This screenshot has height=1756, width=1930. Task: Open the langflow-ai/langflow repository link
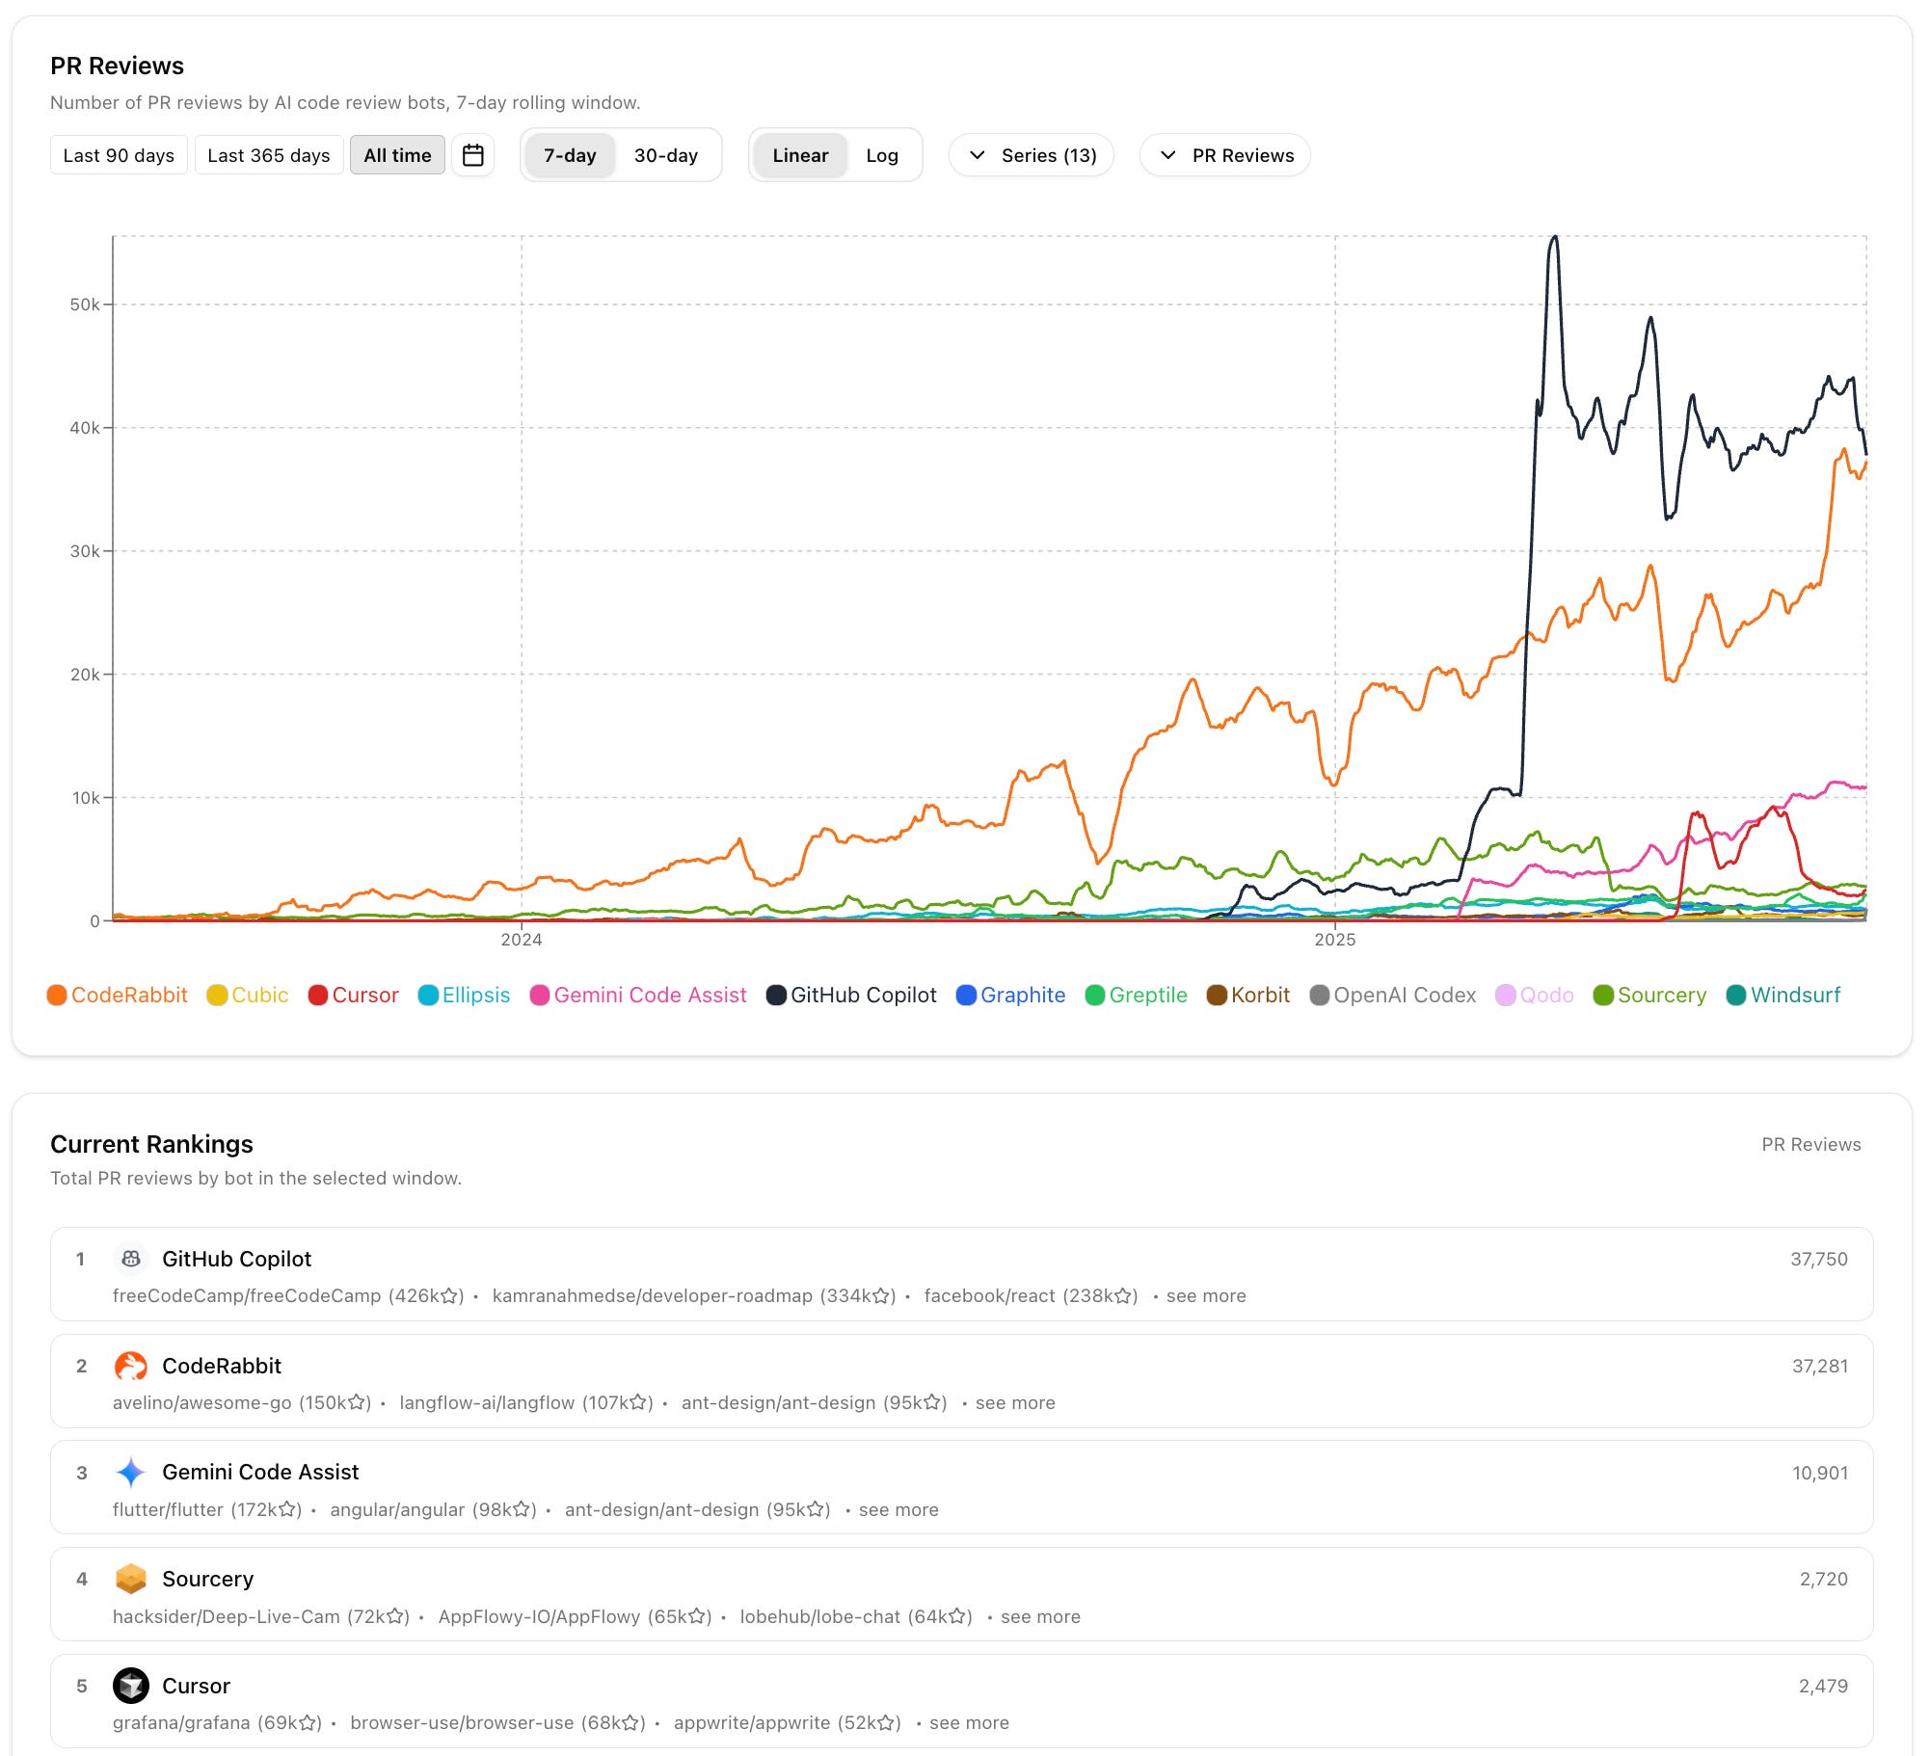tap(487, 1402)
